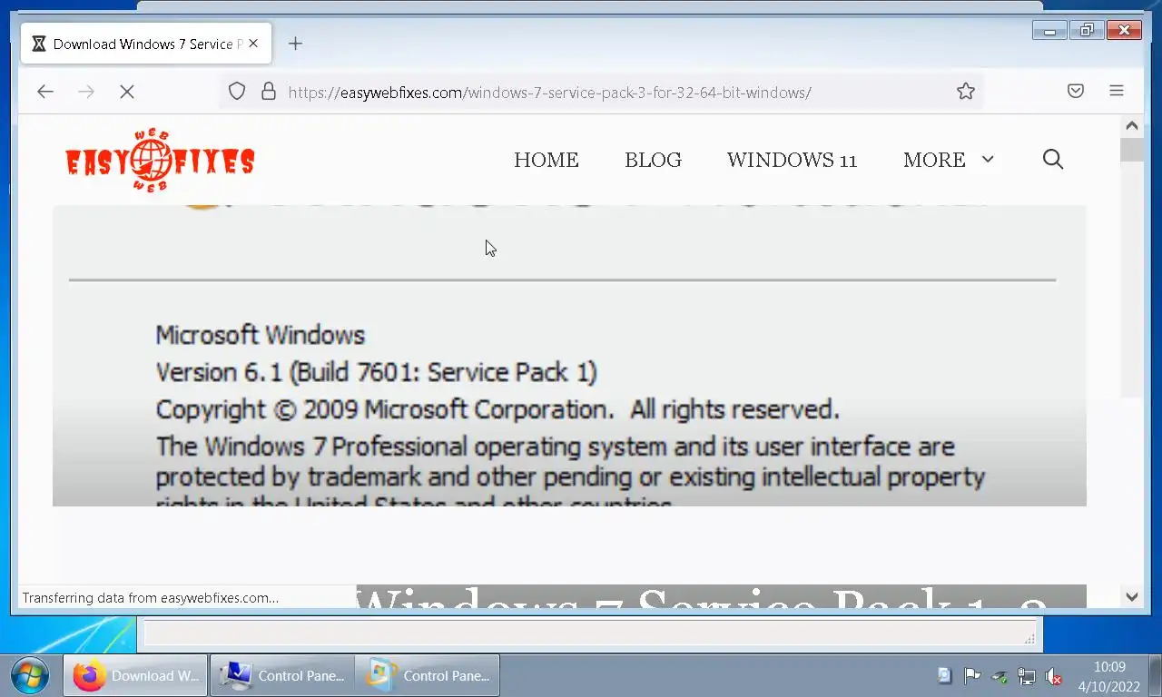Click the tracking protection shield icon
The image size is (1162, 697).
[237, 92]
